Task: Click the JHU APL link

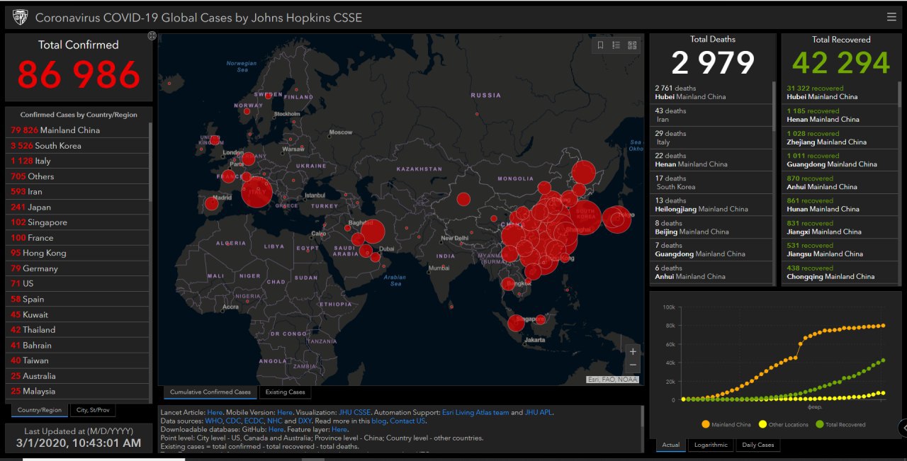Action: [539, 412]
